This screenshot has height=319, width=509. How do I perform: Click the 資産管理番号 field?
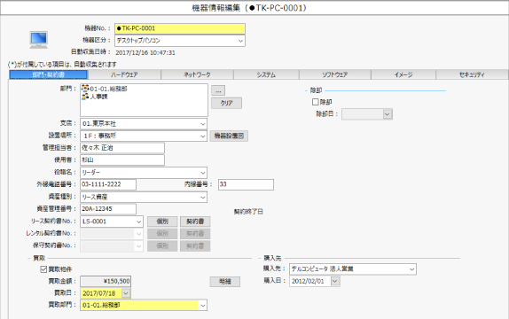[108, 209]
